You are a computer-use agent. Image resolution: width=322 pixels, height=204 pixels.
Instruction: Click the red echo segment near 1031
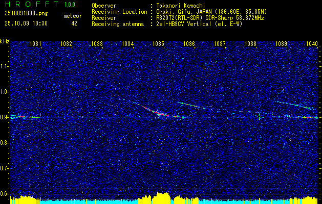point(26,117)
